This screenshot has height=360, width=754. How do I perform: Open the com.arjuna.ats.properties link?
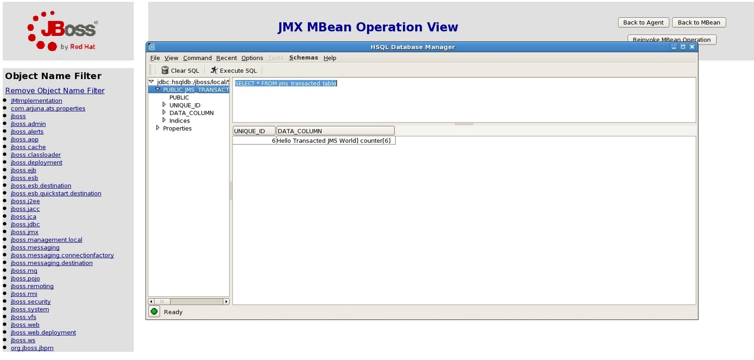pos(48,108)
